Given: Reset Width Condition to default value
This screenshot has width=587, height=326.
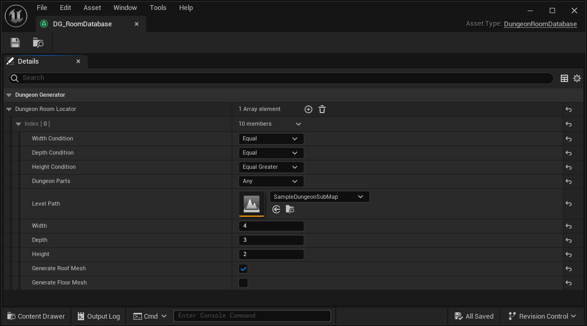Looking at the screenshot, I should pos(569,139).
